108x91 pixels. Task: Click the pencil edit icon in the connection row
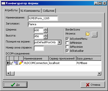(21, 63)
